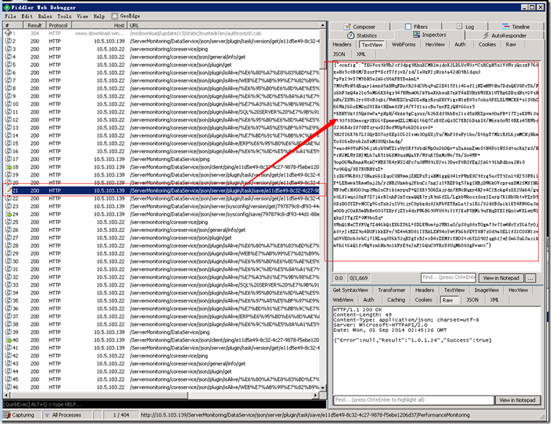Select the request WebForms tab
Viewport: 551px width, 424px height.
[404, 44]
